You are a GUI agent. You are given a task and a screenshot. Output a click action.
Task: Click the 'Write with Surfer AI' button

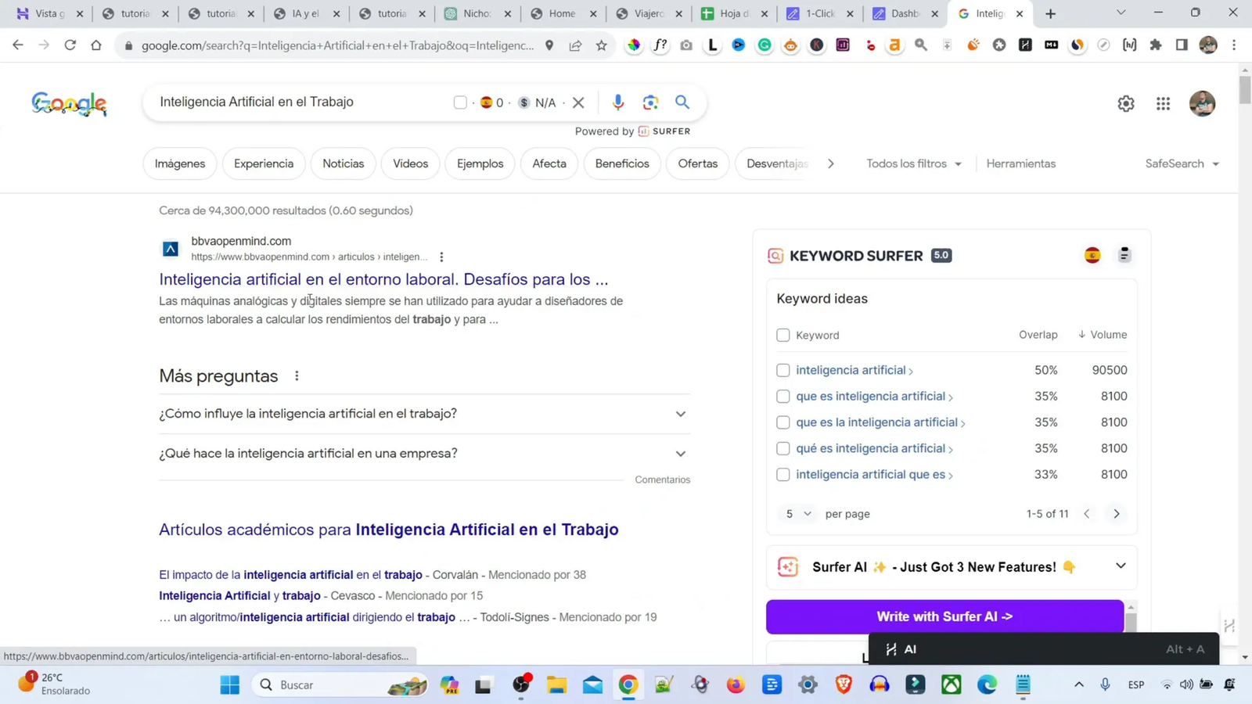click(944, 616)
